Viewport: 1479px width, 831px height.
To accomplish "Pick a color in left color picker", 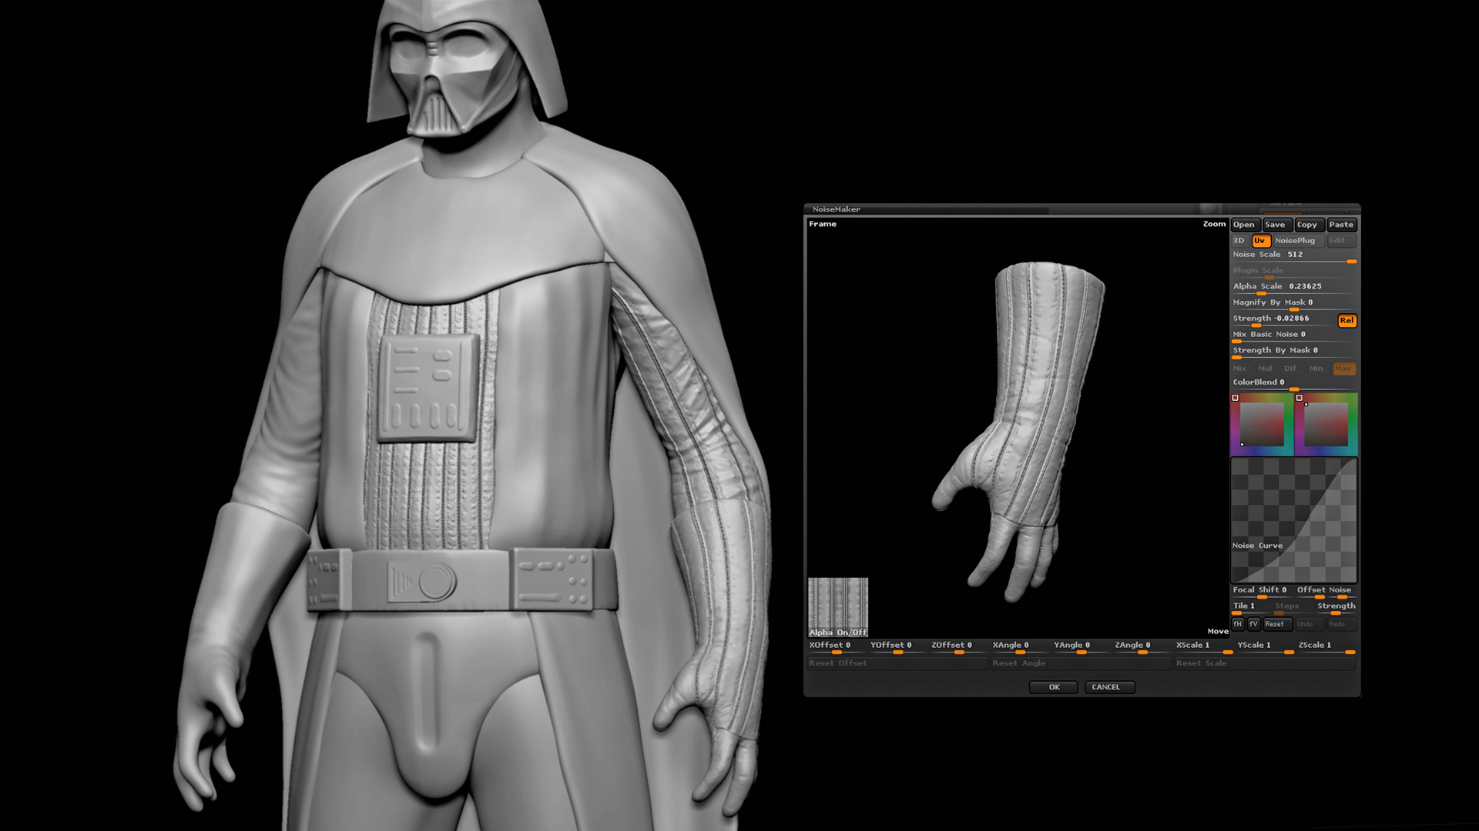I will pos(1262,424).
